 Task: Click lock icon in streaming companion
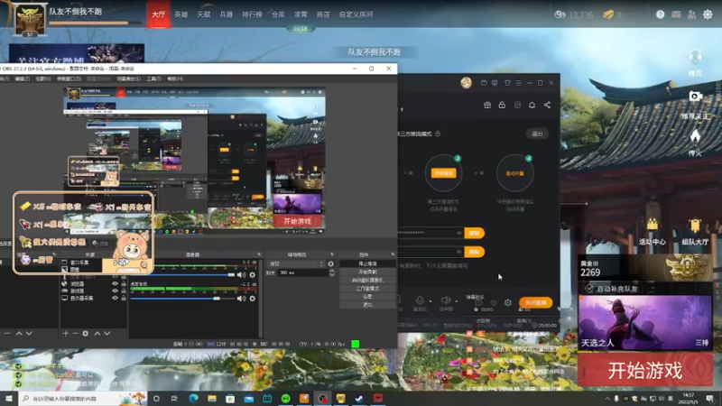coord(502,105)
